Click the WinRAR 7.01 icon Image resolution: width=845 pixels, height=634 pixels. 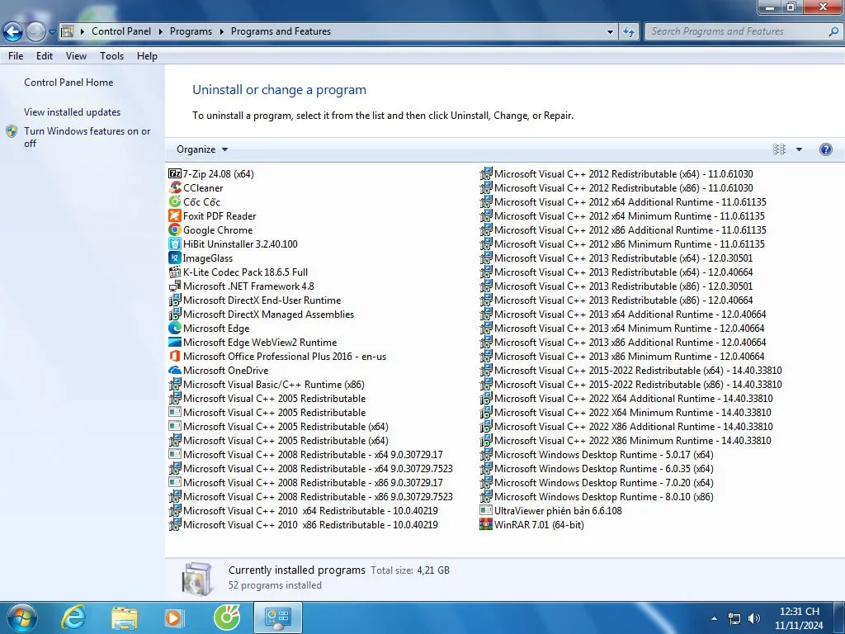coord(486,525)
